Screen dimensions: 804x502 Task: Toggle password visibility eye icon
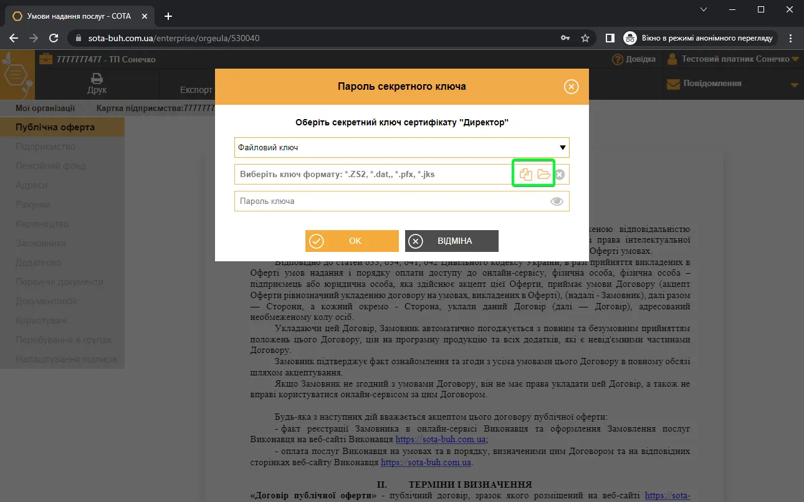(x=557, y=201)
